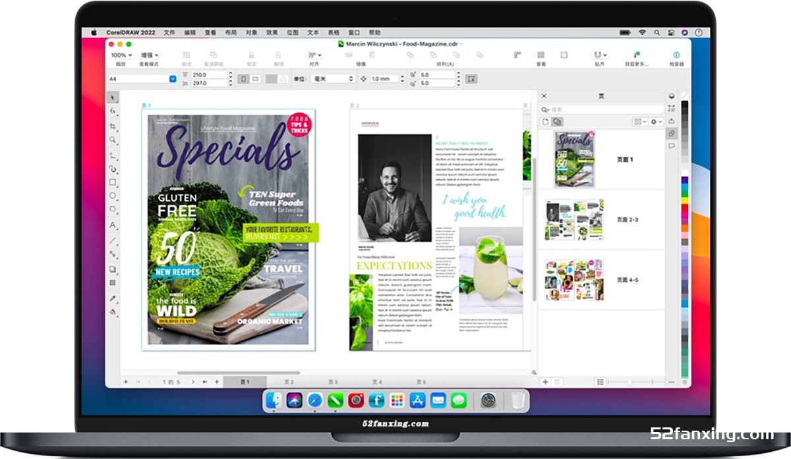Open the 效果 (Effects) menu
Viewport: 791px width, 459px height.
click(272, 32)
